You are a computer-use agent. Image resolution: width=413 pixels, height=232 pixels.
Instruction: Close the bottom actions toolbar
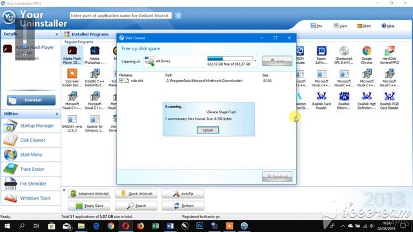[x=64, y=189]
